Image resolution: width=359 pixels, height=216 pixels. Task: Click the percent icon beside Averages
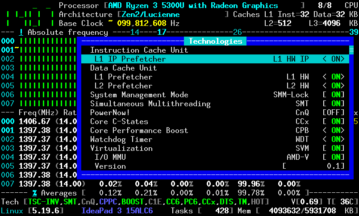click(34, 193)
